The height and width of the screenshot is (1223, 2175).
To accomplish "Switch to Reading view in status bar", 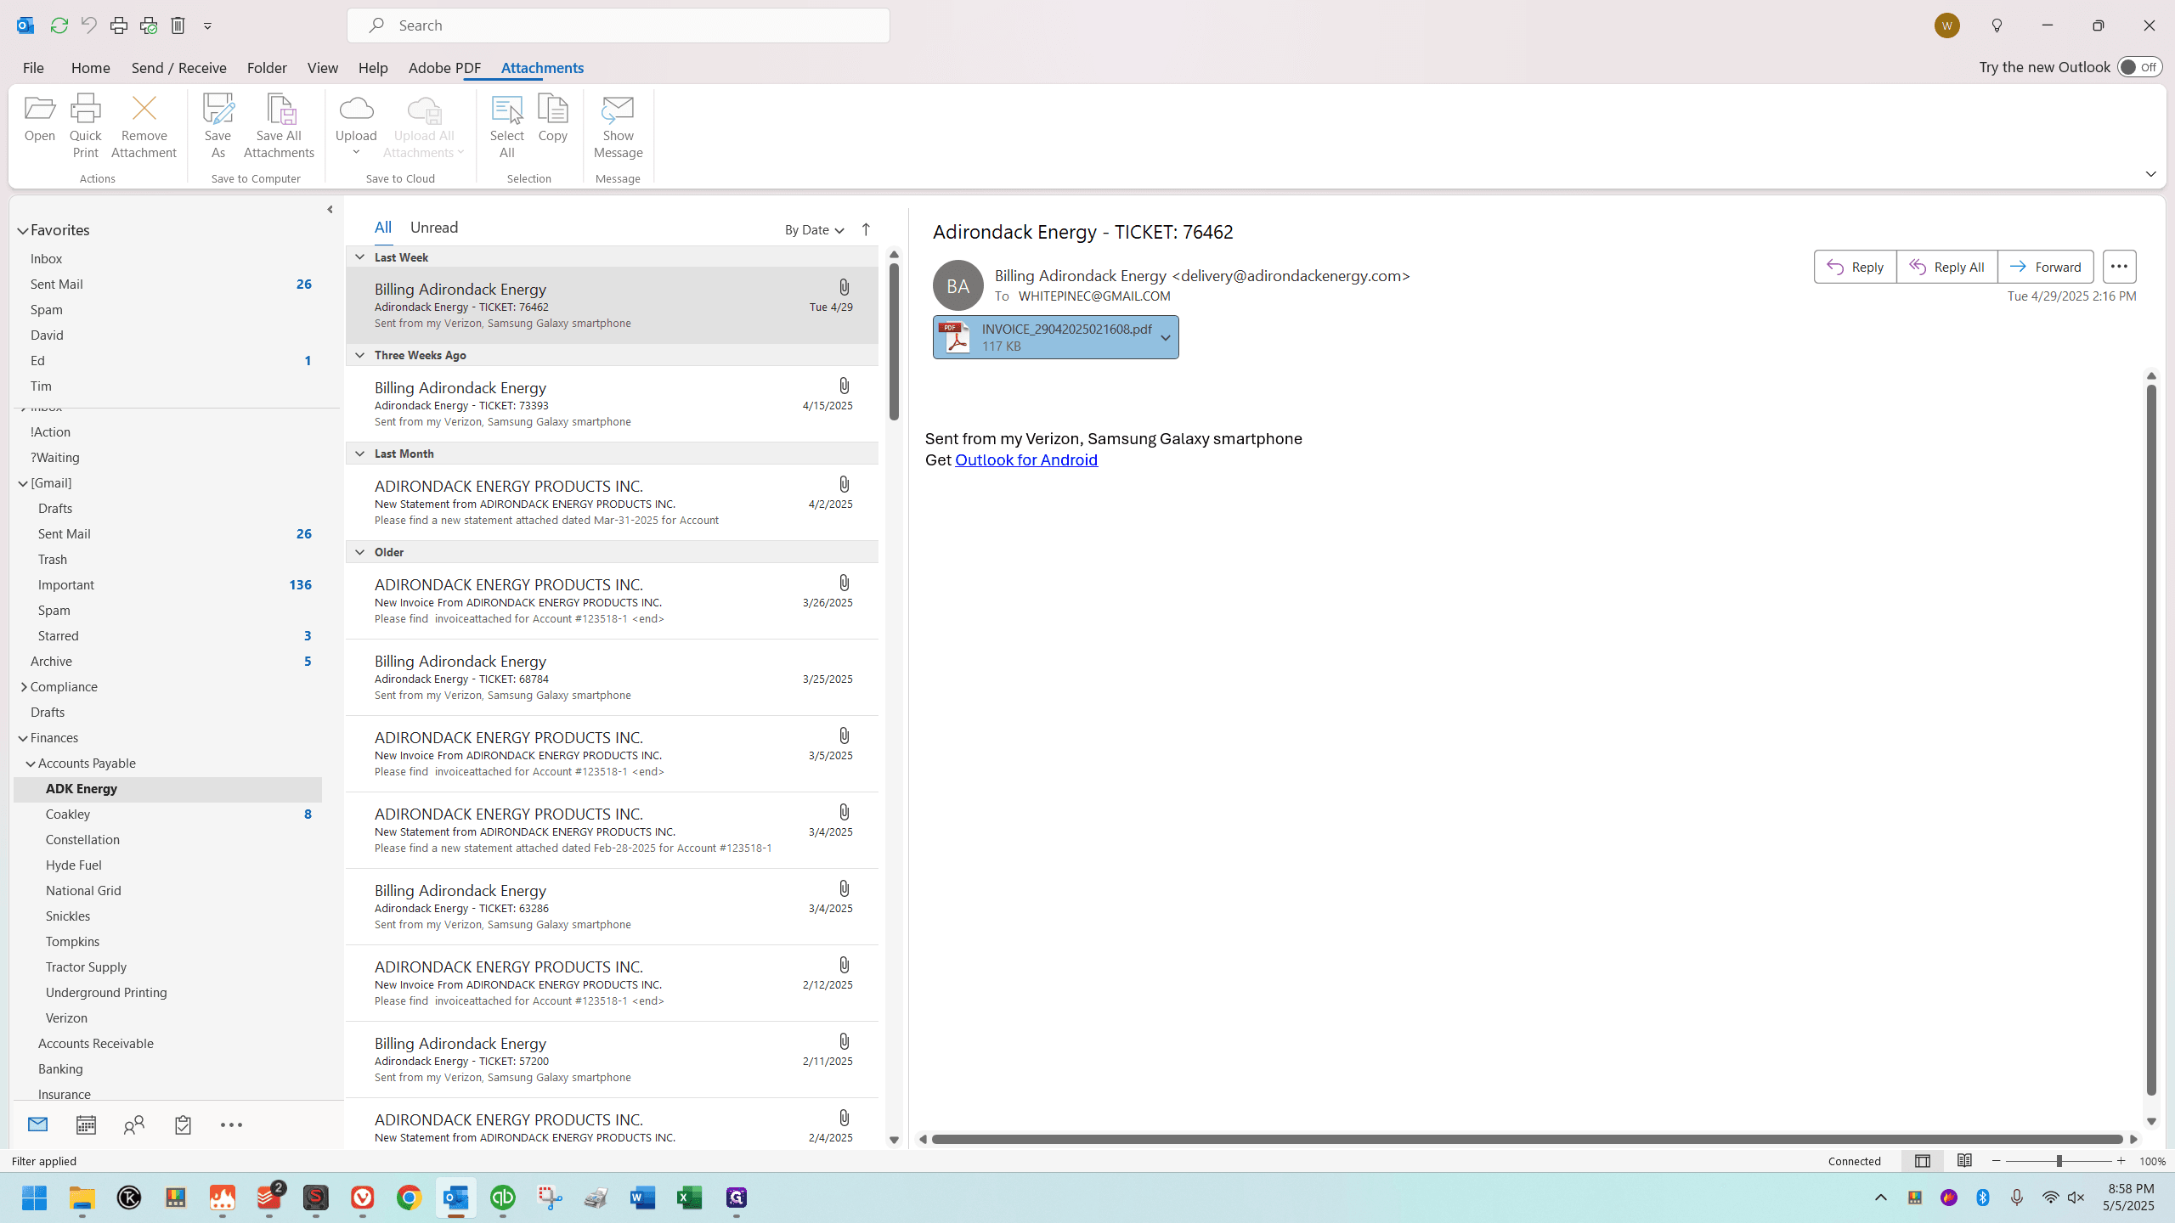I will point(1964,1161).
